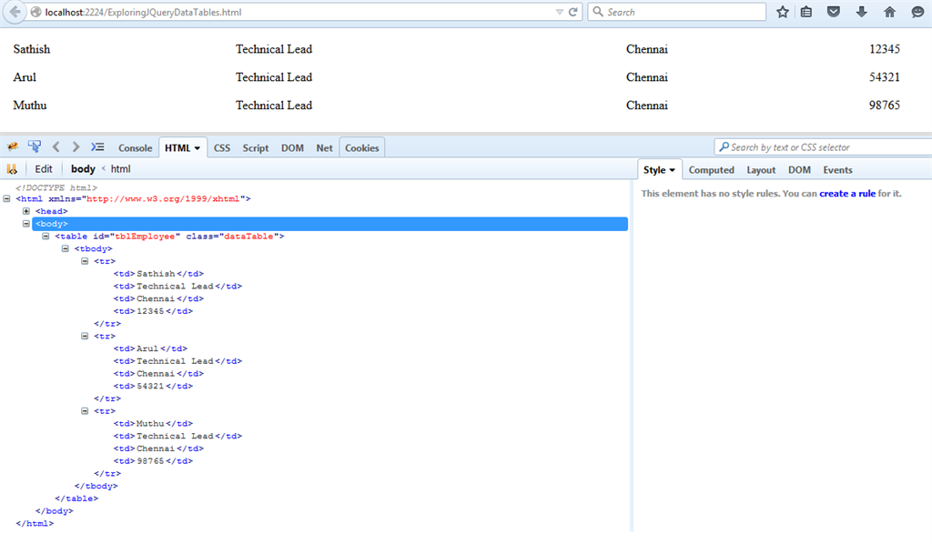
Task: Click the closing html tag line
Action: 35,523
